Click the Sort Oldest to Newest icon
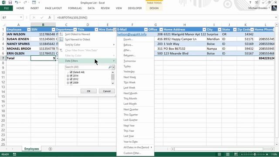The width and height of the screenshot is (279, 157). click(x=61, y=34)
